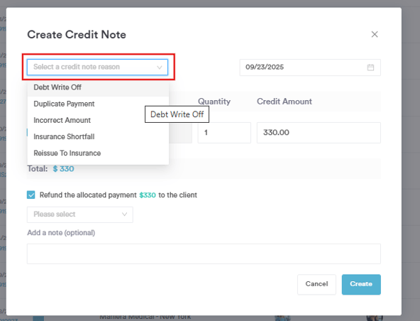
Task: Click the Quantity field showing 1
Action: tap(224, 133)
